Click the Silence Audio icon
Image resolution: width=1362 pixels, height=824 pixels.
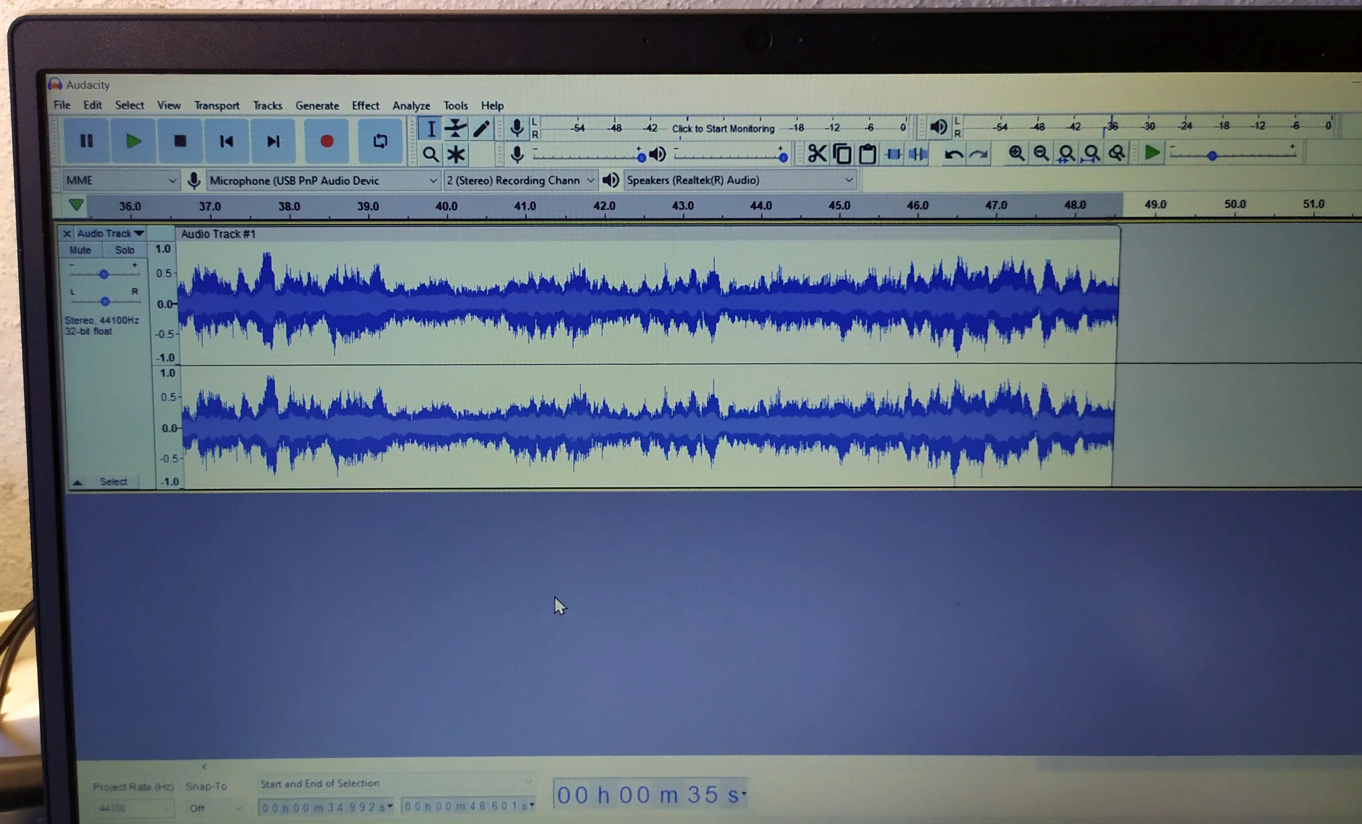click(918, 154)
